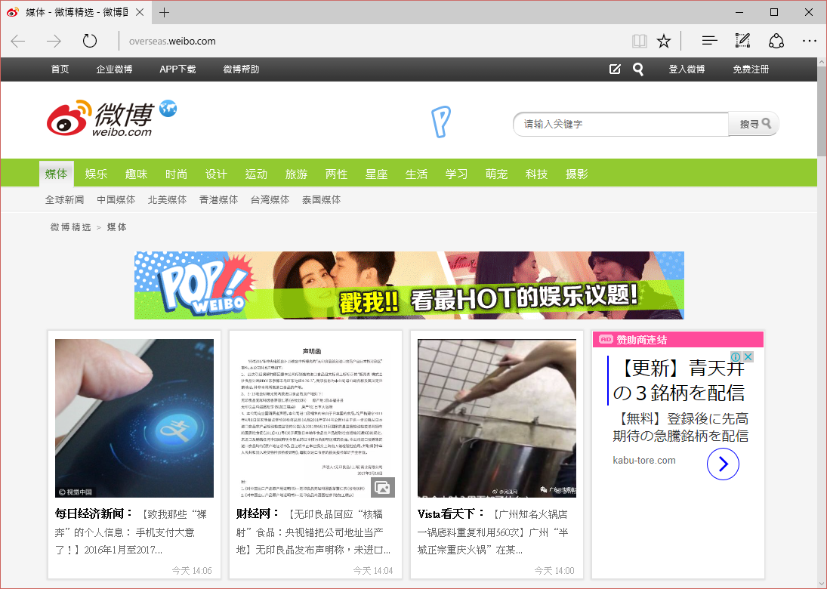Switch to the 摄影 category tab
The height and width of the screenshot is (589, 827).
tap(576, 174)
